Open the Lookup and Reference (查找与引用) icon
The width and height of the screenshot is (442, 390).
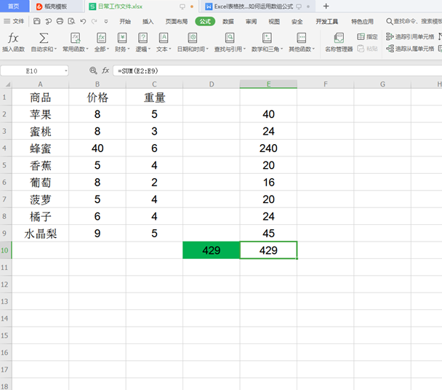click(x=230, y=38)
